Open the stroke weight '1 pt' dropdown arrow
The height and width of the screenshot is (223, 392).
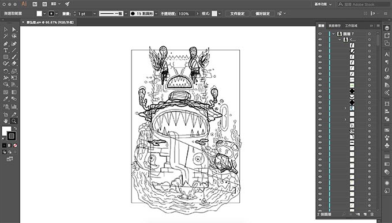(x=95, y=13)
